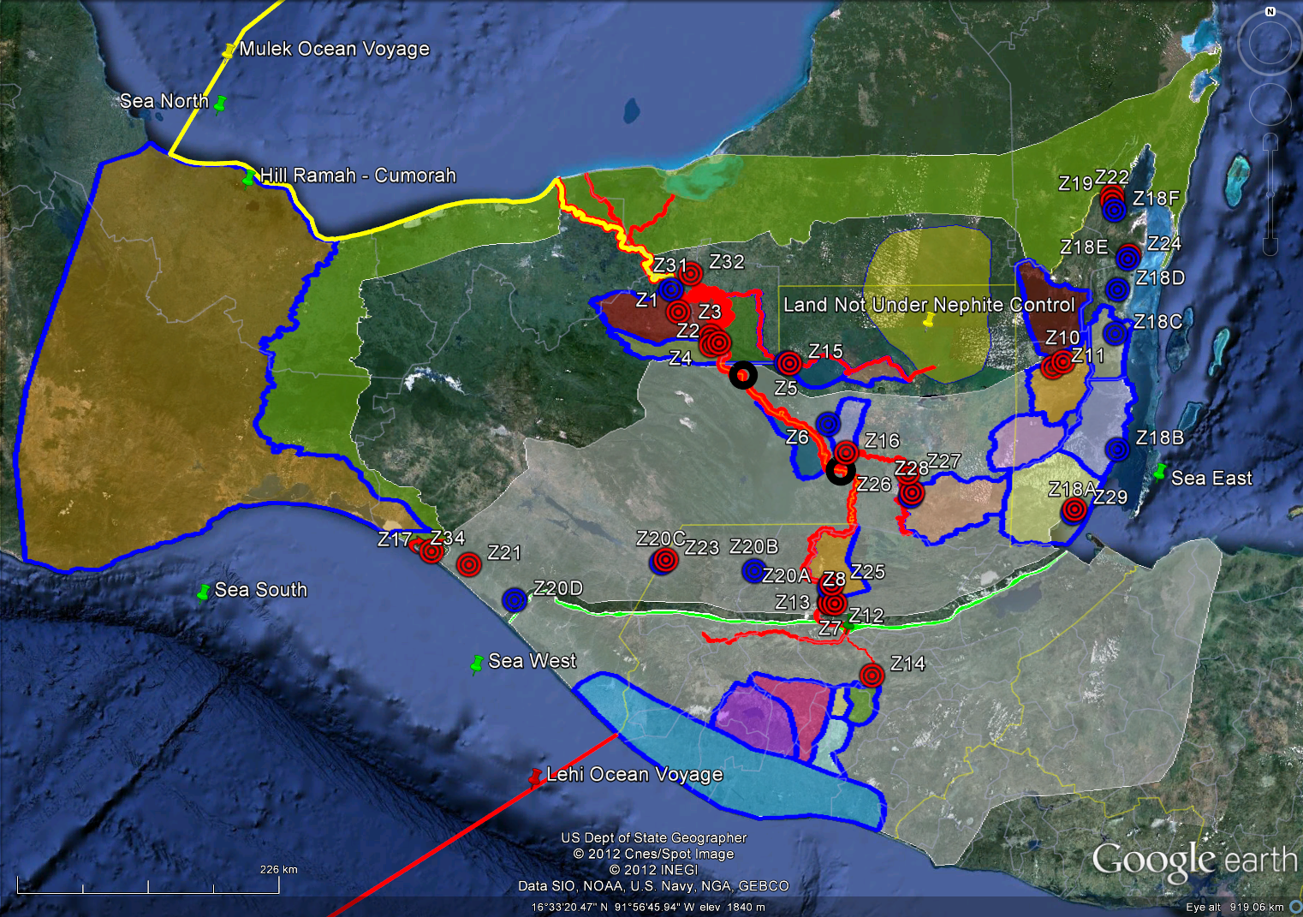Select the green Sea North pushpin
The width and height of the screenshot is (1303, 917).
click(x=219, y=104)
